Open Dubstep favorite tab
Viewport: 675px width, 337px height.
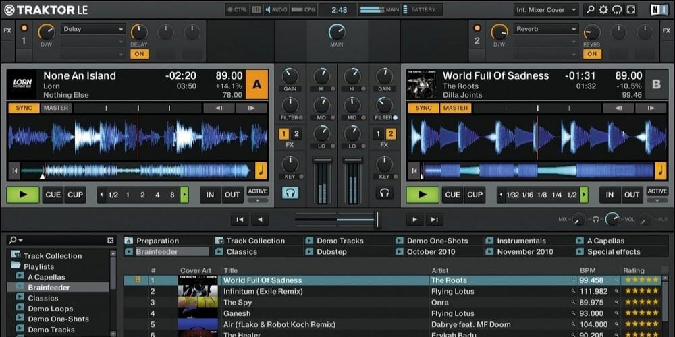coord(331,252)
